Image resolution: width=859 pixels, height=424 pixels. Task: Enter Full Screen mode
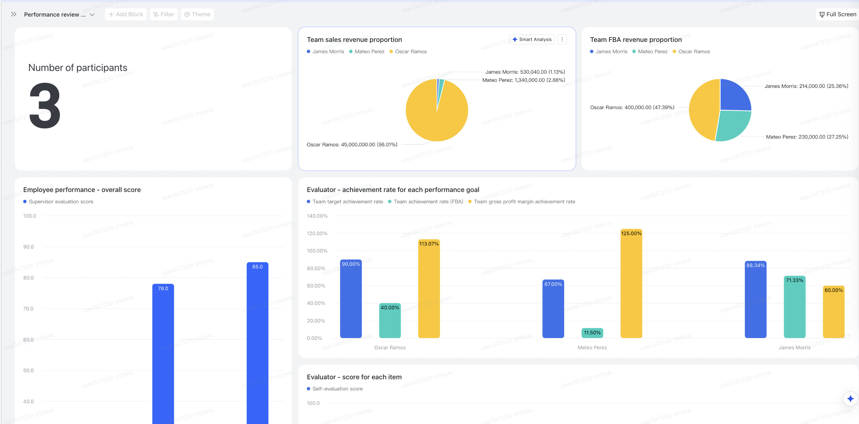[838, 14]
